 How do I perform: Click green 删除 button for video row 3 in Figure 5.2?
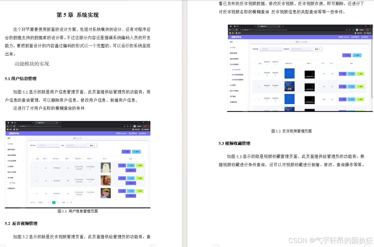click(x=360, y=99)
